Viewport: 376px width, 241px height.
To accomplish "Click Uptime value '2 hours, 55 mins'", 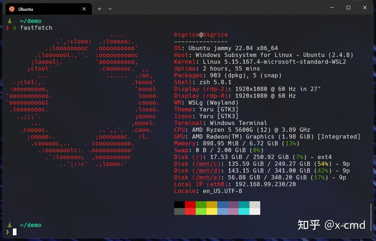I will 232,68.
